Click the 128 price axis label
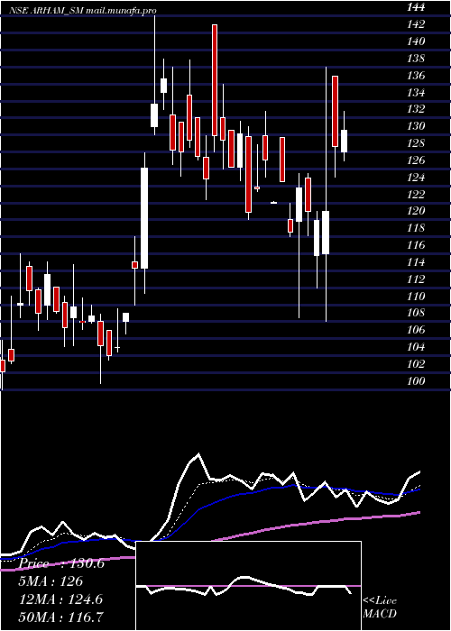The width and height of the screenshot is (451, 631). tap(416, 143)
